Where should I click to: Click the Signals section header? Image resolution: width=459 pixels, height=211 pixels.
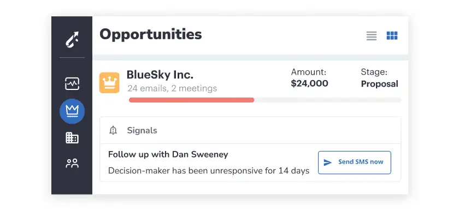[x=250, y=130]
